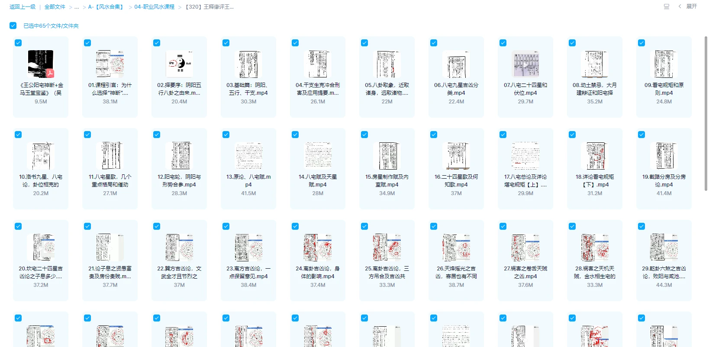Navigate to 04-职业风水课程 breadcrumb folder
Image resolution: width=709 pixels, height=347 pixels.
155,7
